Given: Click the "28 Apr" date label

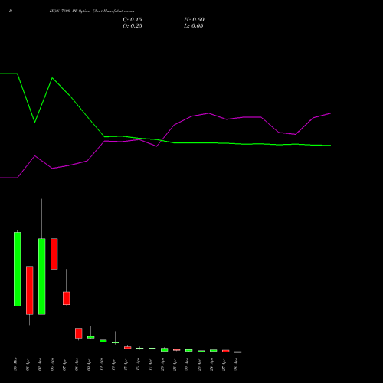Looking at the screenshot, I should click(x=236, y=365).
